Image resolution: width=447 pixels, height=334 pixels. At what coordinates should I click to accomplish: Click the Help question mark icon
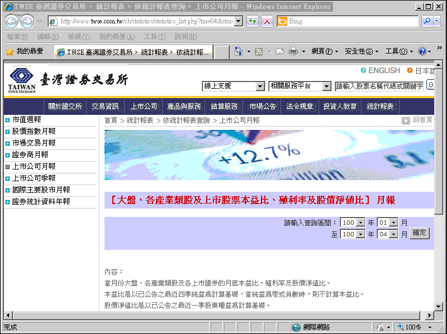click(422, 51)
